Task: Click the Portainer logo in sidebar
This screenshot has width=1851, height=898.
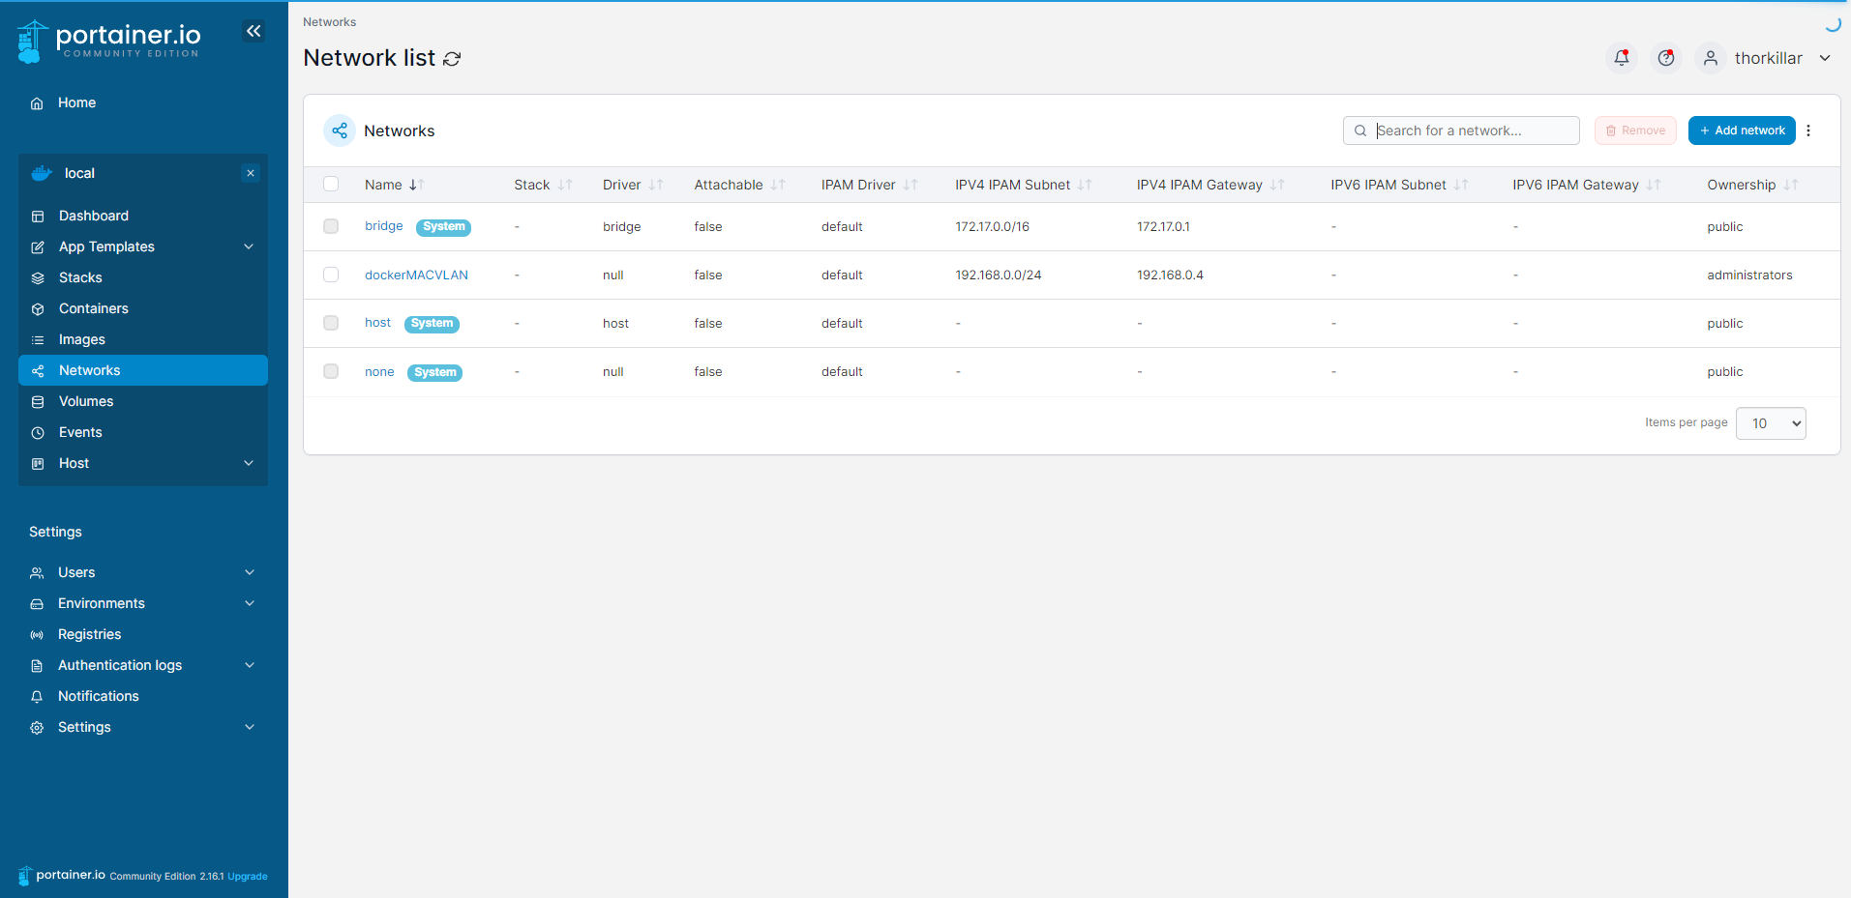Action: [x=108, y=41]
